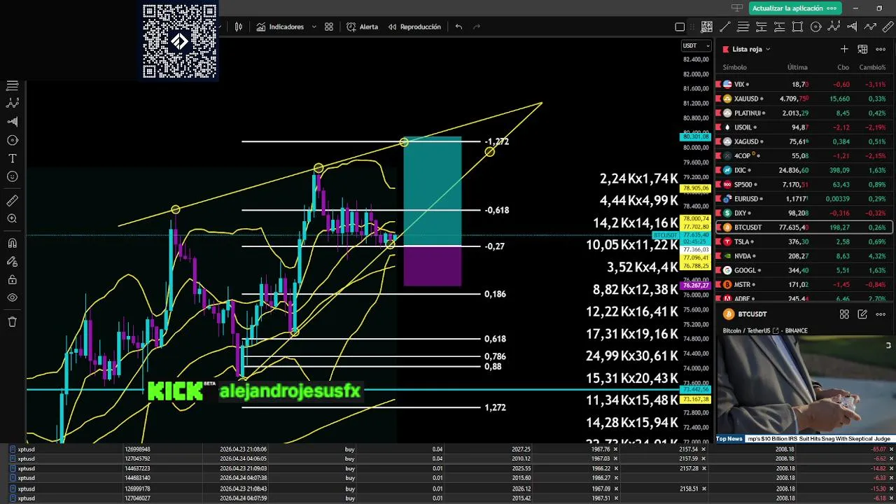Select EURUSD in the watchlist

pos(804,199)
